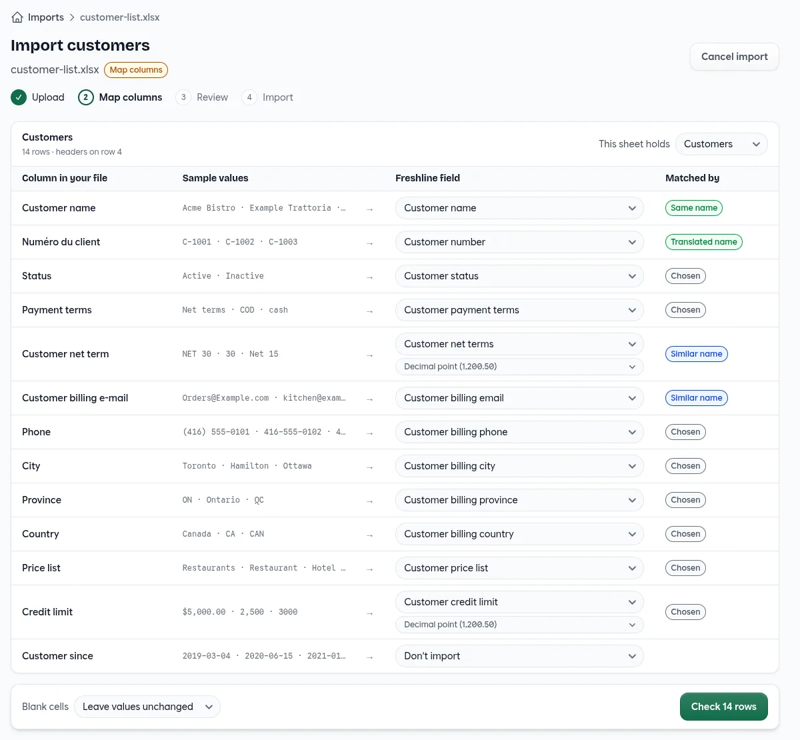Go to the Import step
The height and width of the screenshot is (740, 800).
267,97
